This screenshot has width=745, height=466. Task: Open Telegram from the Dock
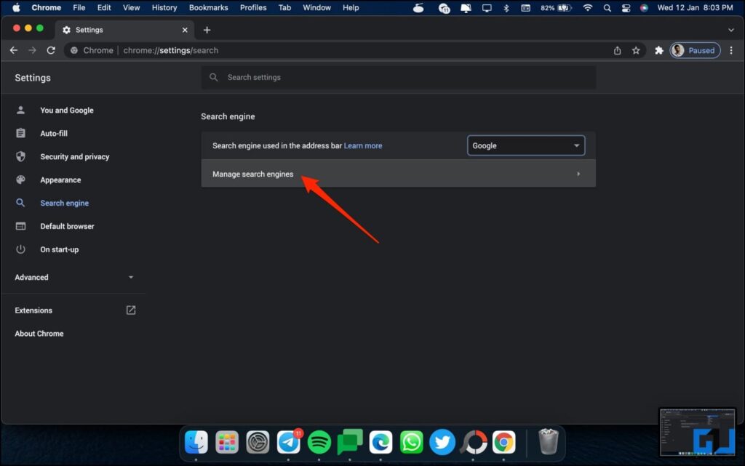289,442
